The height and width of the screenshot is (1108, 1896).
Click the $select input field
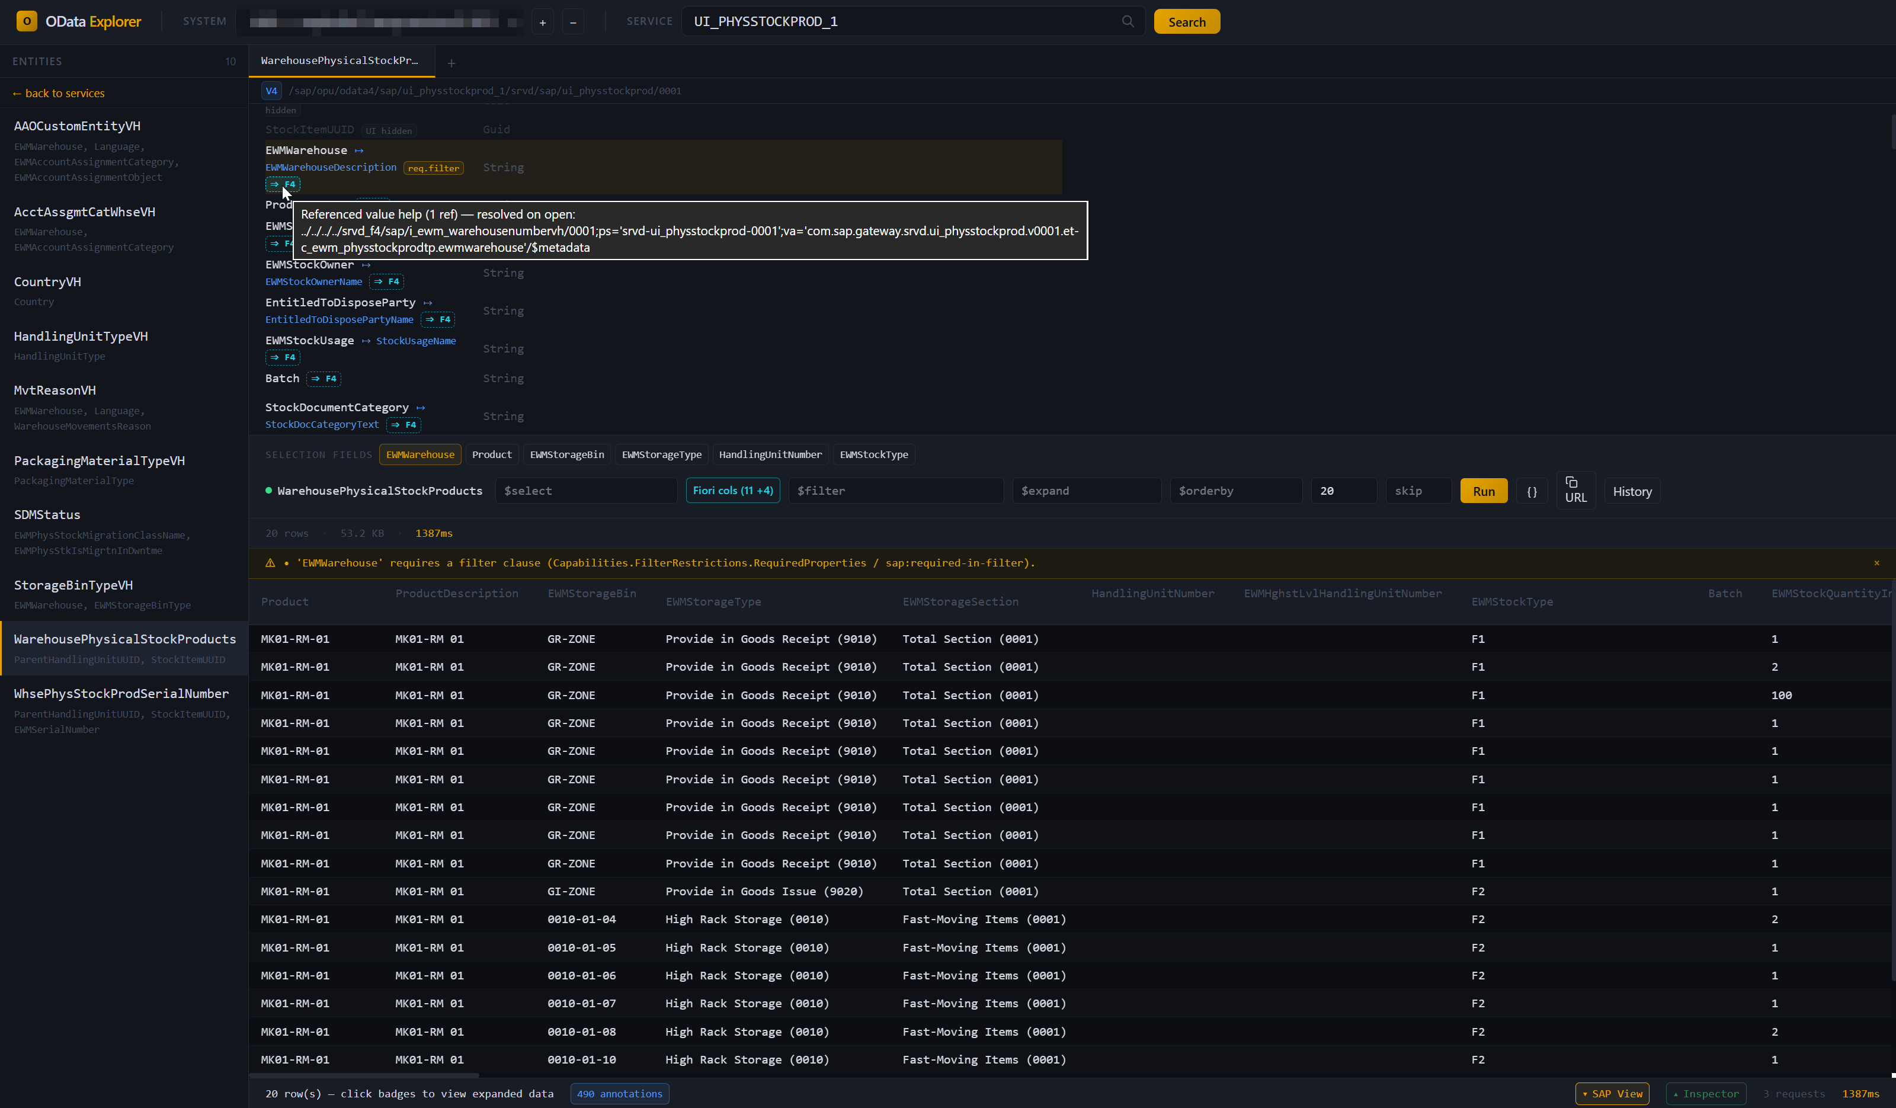[586, 491]
